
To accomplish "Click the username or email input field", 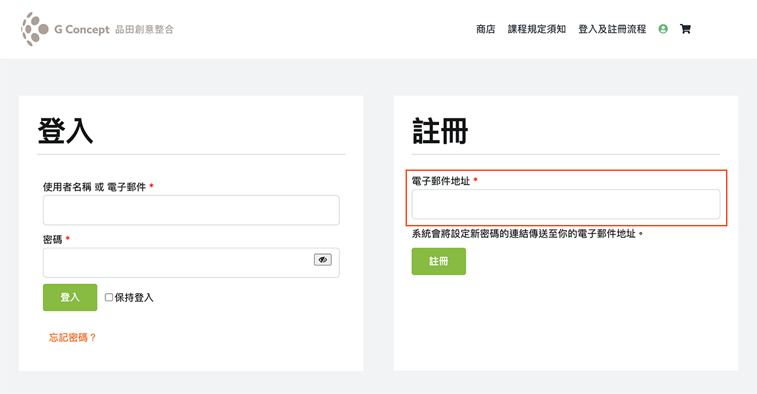I will tap(191, 209).
